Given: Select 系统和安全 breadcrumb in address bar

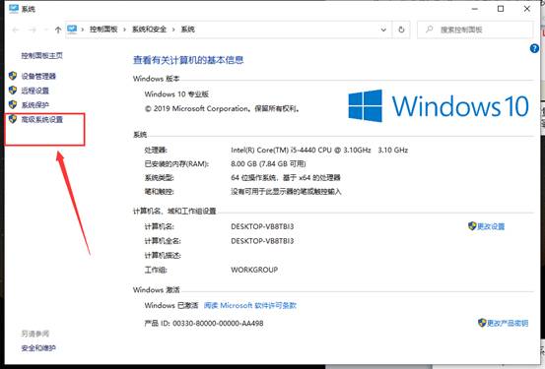Looking at the screenshot, I should point(149,30).
